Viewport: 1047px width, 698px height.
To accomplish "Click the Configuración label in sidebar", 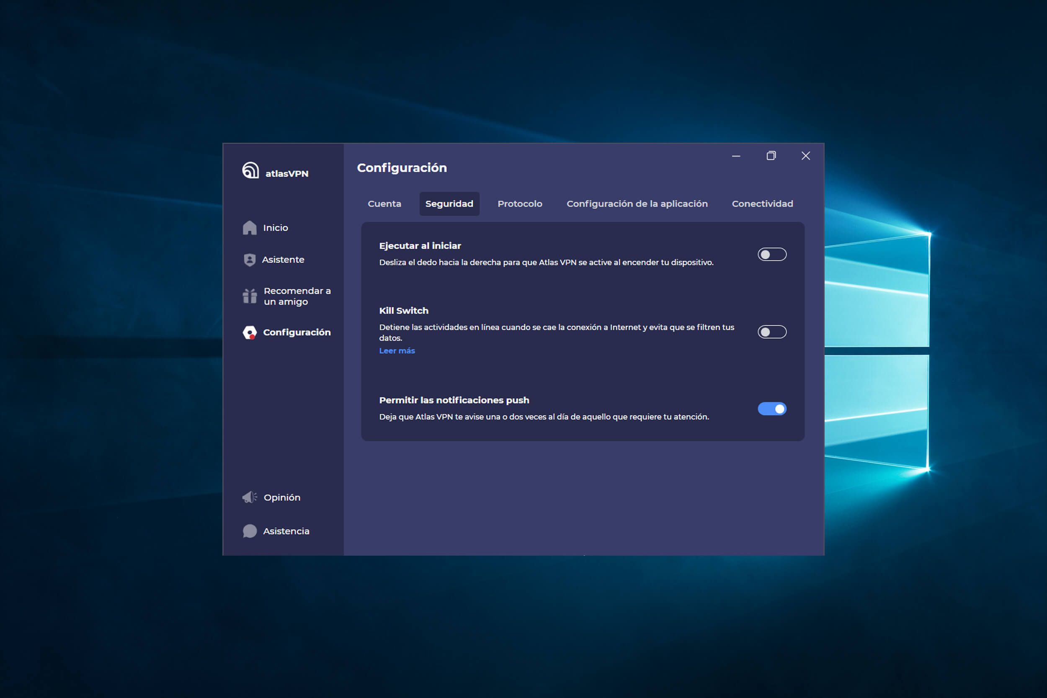I will coord(297,332).
